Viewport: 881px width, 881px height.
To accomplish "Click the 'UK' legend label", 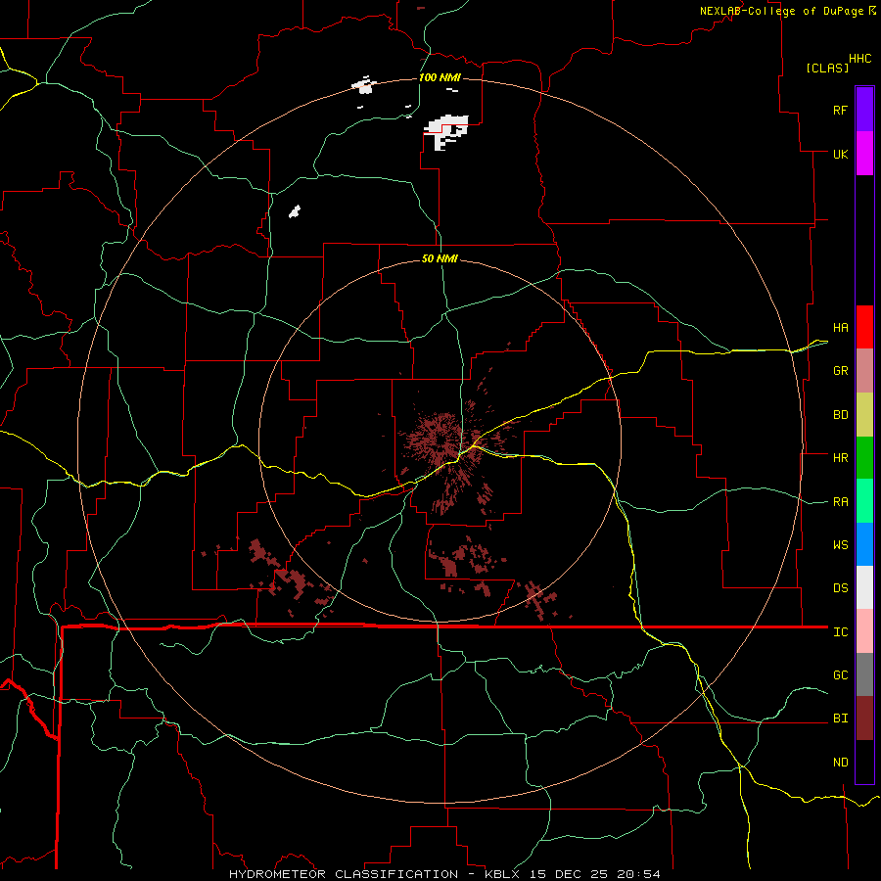I will point(840,154).
